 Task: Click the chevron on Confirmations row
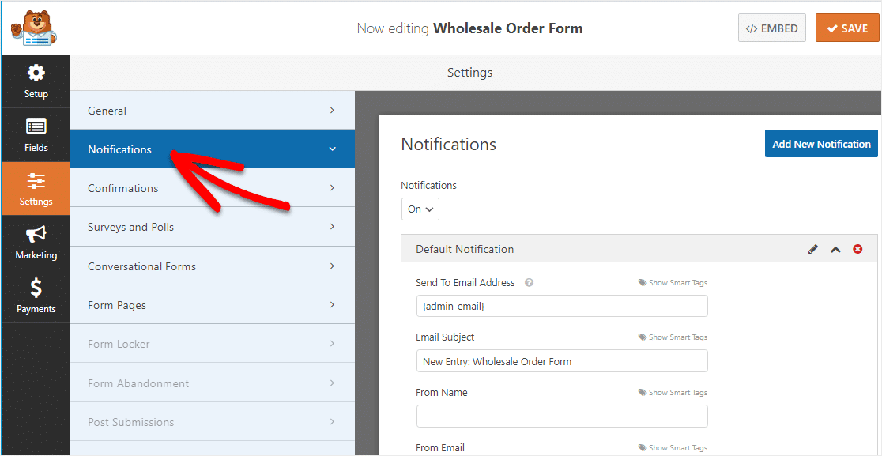333,188
